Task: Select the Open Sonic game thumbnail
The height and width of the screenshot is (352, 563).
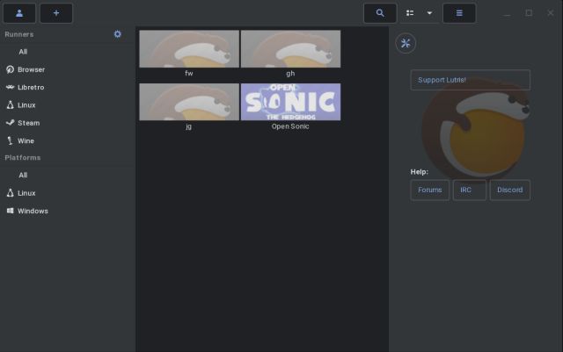Action: point(290,102)
